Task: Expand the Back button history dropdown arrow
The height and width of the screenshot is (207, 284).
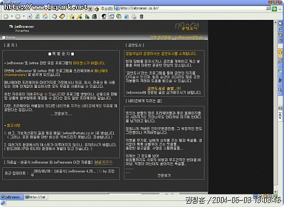Action: tap(12, 16)
